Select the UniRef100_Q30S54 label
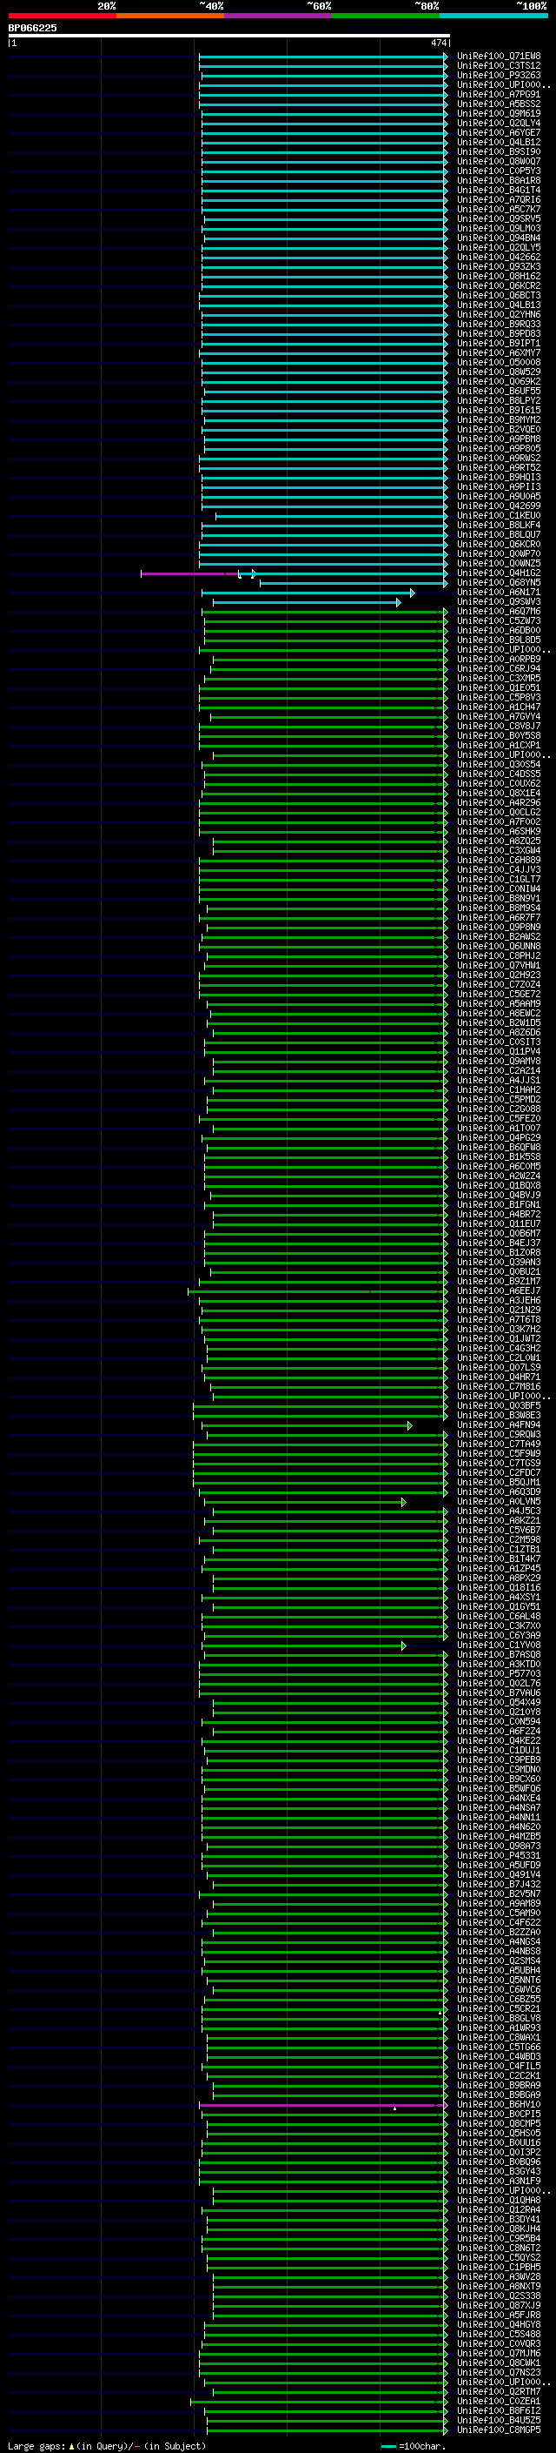 point(498,764)
